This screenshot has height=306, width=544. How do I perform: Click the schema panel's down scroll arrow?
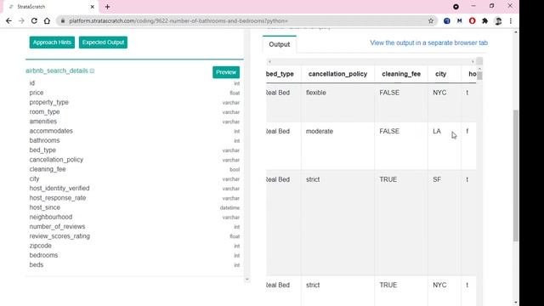coord(246,279)
